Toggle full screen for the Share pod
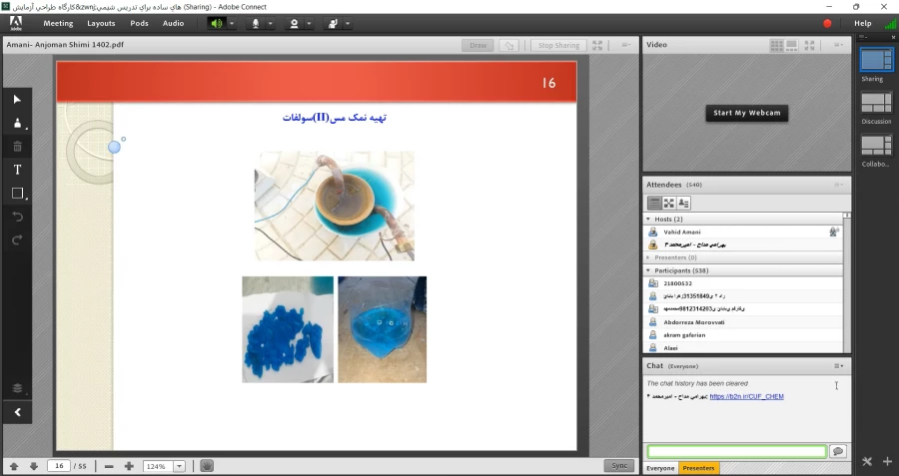The width and height of the screenshot is (899, 476). pos(597,45)
